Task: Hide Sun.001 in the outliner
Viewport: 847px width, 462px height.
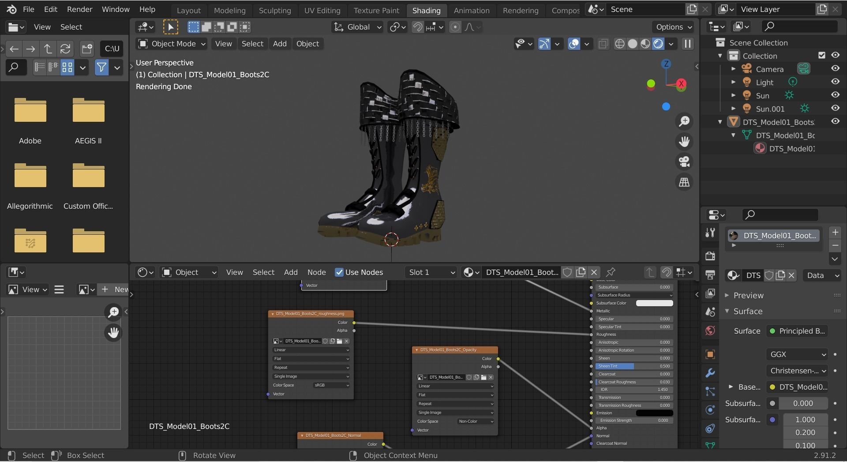Action: (x=835, y=108)
